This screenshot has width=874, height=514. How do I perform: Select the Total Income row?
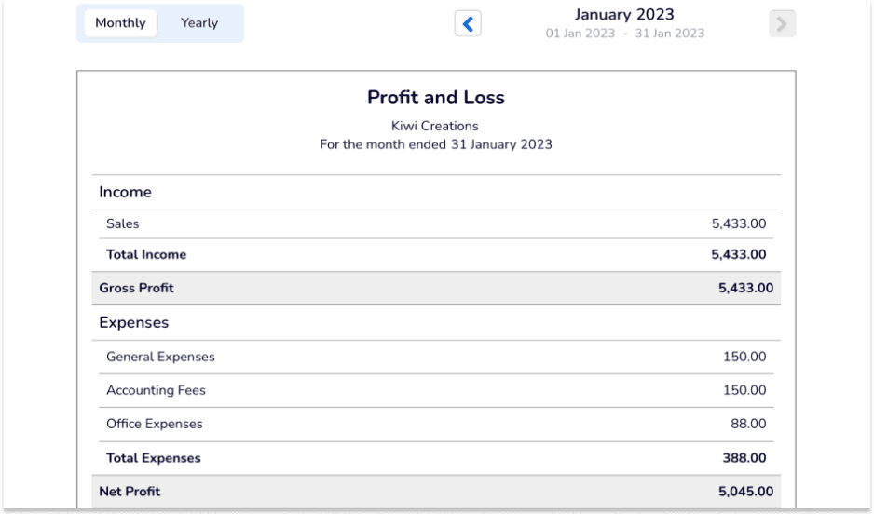click(436, 255)
